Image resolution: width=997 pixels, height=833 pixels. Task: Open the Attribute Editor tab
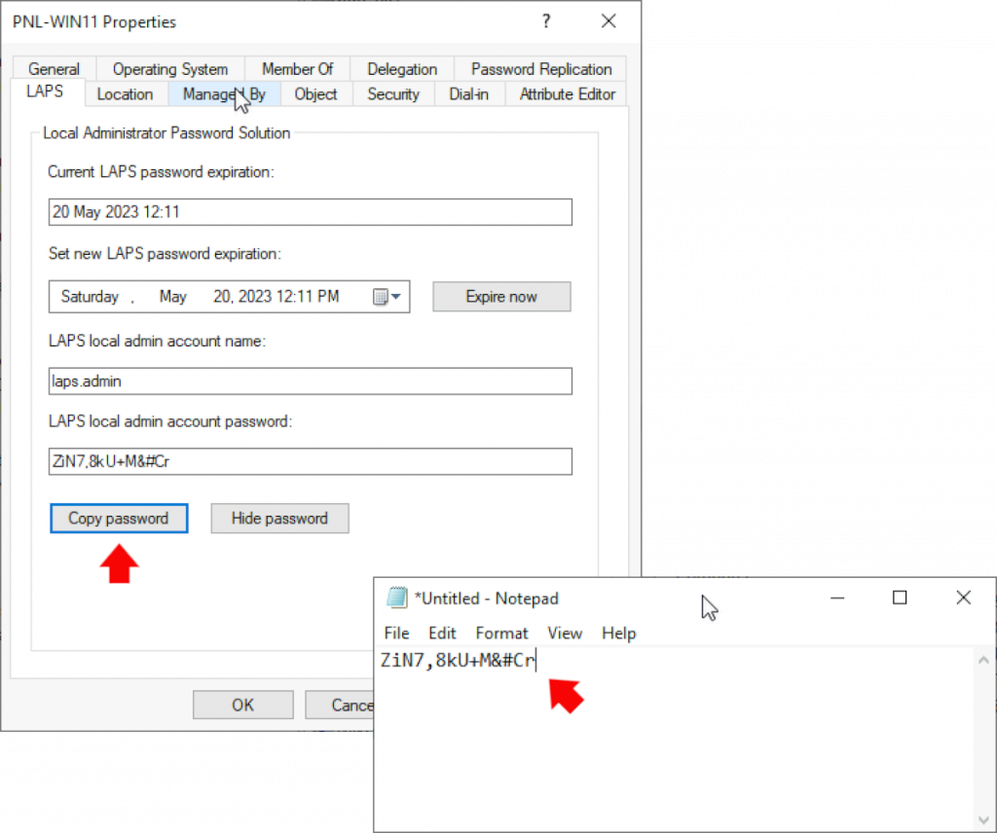click(567, 93)
